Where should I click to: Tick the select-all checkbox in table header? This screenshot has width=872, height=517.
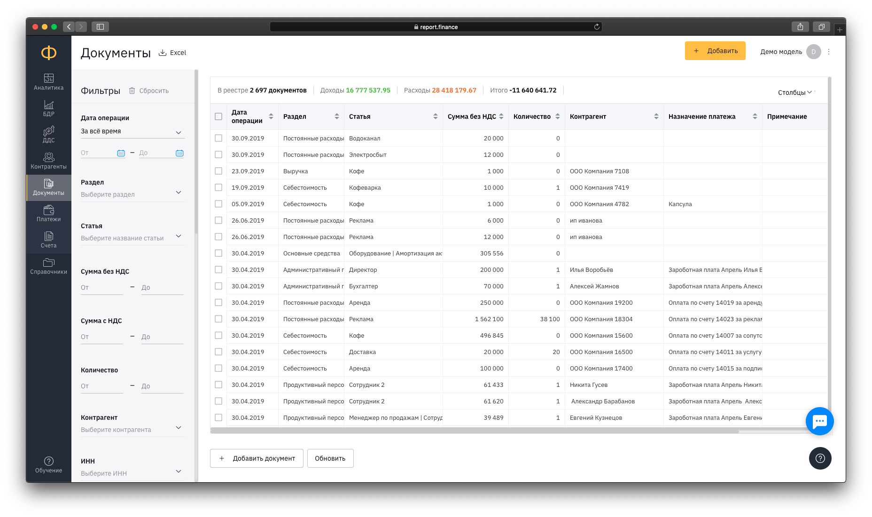click(x=218, y=116)
